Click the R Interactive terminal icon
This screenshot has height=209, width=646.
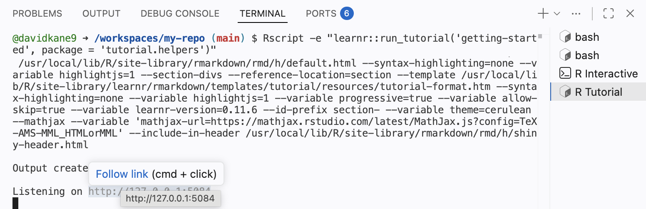[565, 74]
